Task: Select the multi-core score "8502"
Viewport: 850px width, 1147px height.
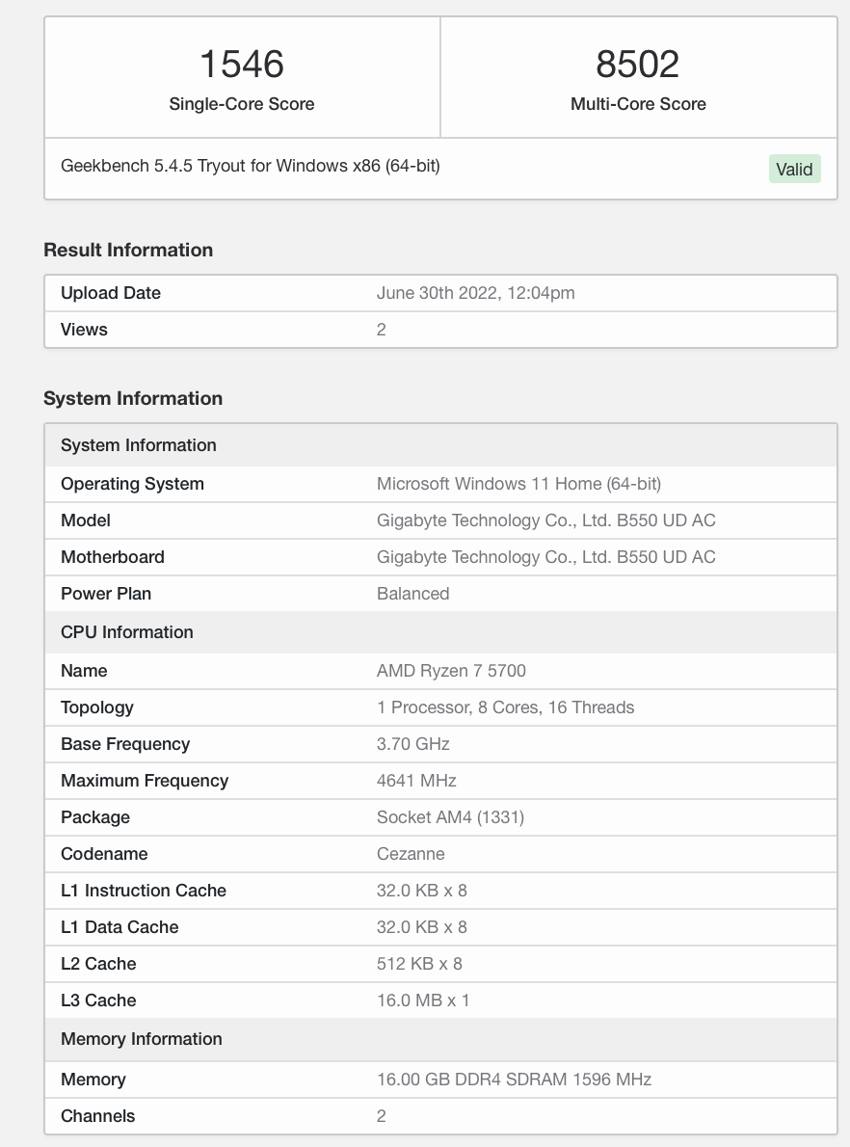Action: click(x=638, y=65)
